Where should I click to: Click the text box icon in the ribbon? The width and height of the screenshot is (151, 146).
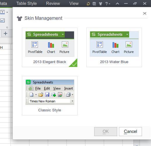click(3, 12)
